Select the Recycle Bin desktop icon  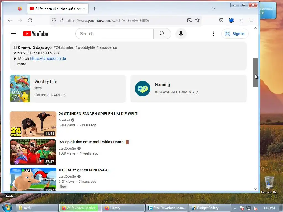click(x=269, y=185)
